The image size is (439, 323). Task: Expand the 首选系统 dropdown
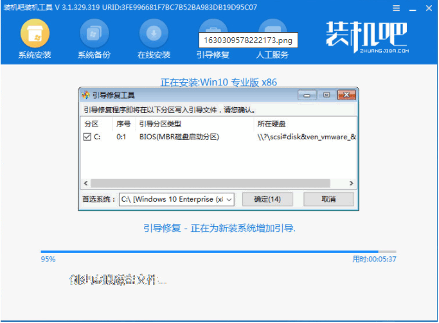tap(229, 200)
